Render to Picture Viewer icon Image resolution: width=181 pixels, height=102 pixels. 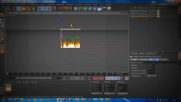coord(65,8)
